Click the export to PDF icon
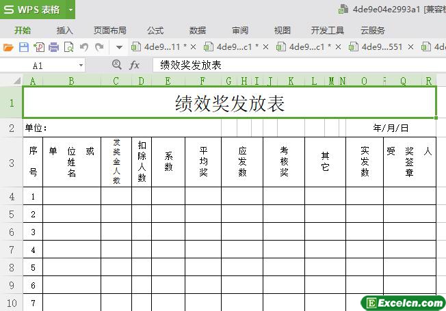The height and width of the screenshot is (311, 446). pyautogui.click(x=39, y=47)
